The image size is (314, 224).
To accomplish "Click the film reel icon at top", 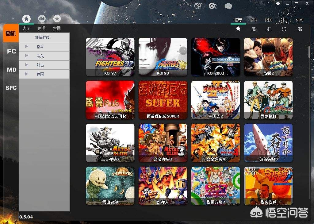I will pos(213,6).
